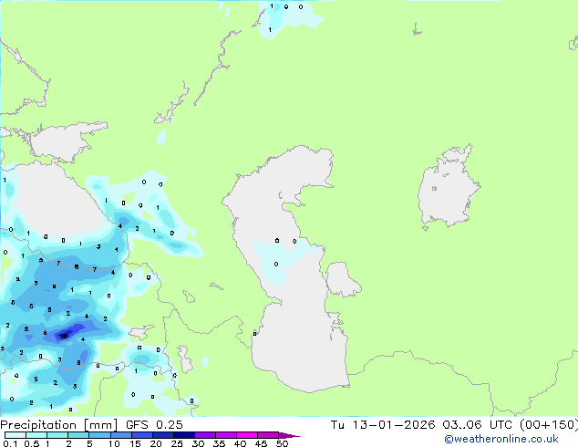Click the 'Precipitation [mm]' title text
The height and width of the screenshot is (447, 578).
tap(59, 425)
